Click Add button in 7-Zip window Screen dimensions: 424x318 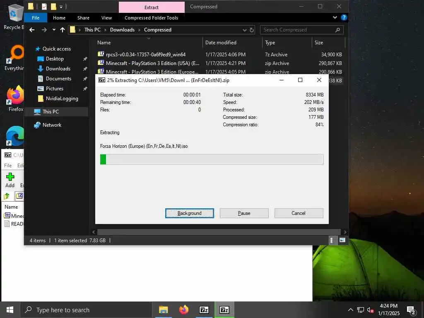10,181
